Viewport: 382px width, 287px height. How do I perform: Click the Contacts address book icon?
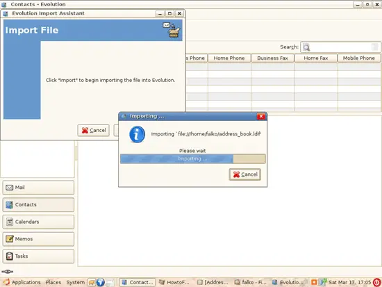tap(10, 204)
